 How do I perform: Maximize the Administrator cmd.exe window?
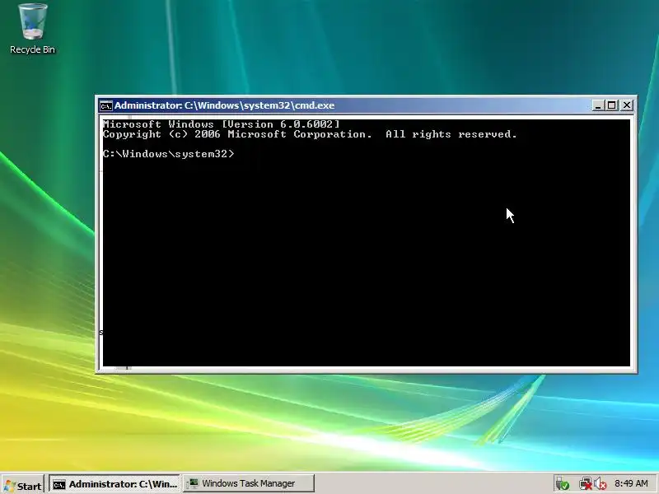pyautogui.click(x=612, y=105)
